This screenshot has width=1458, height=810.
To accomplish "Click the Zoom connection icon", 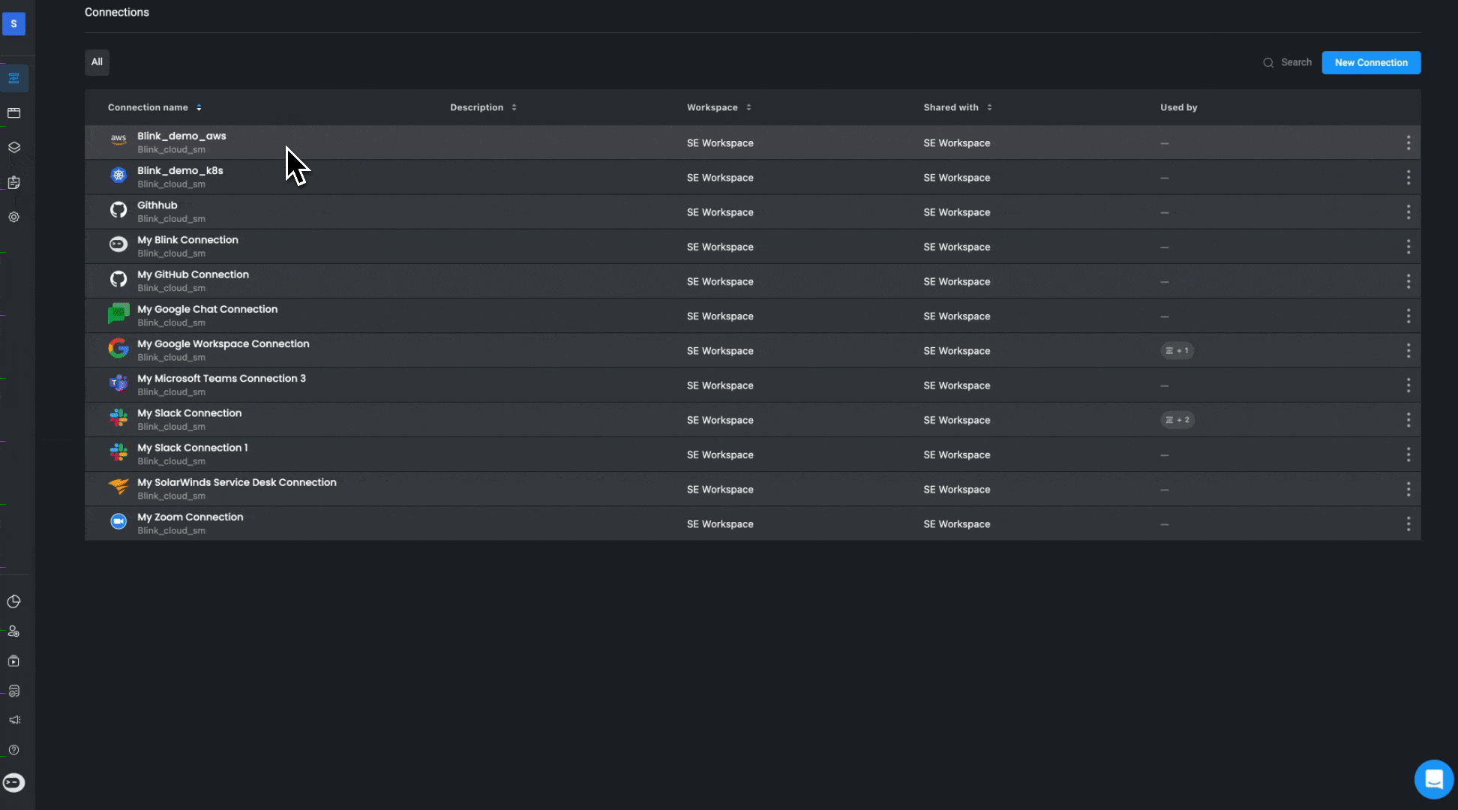I will (x=118, y=521).
